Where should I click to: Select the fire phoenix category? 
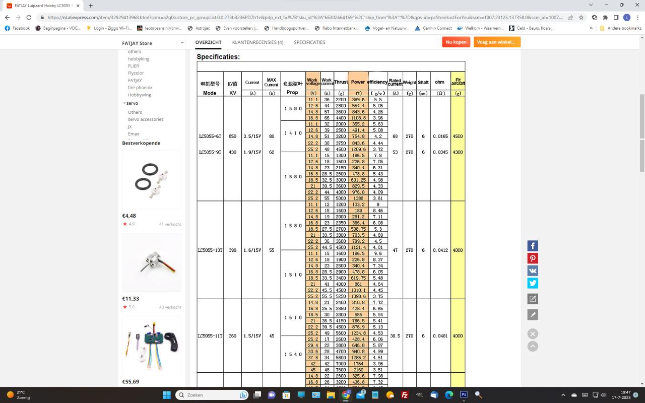tap(140, 88)
